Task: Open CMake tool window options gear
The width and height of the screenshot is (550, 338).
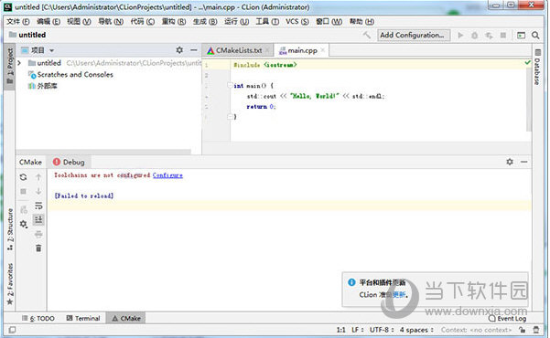Action: point(510,162)
